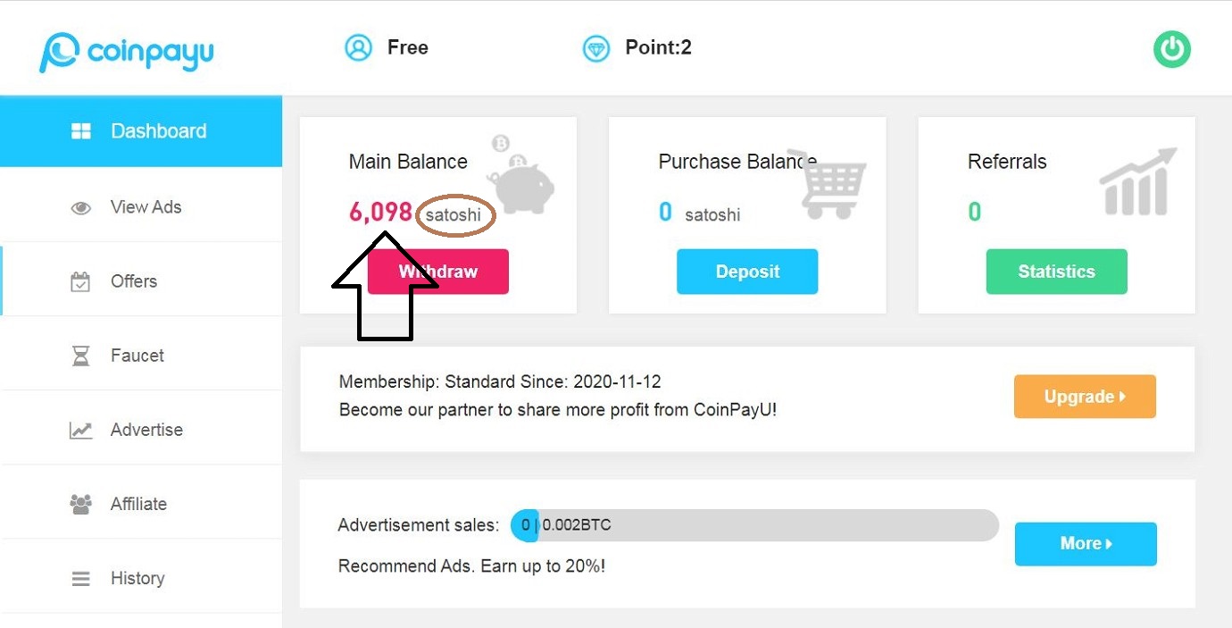Click the diamond points icon
The height and width of the screenshot is (628, 1232).
(596, 48)
